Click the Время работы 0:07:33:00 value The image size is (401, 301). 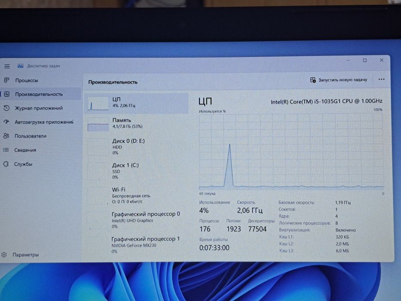pyautogui.click(x=214, y=248)
